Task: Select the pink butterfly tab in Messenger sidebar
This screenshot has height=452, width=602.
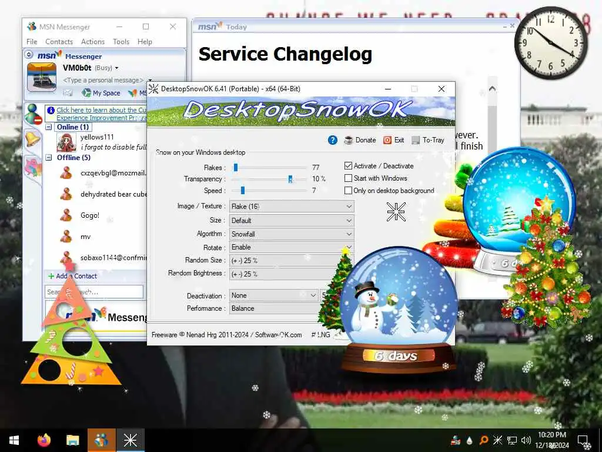Action: pos(33,167)
